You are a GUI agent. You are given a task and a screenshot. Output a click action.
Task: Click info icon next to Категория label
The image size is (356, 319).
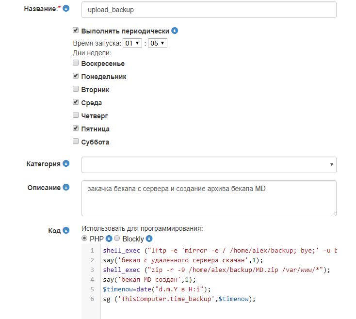66,164
